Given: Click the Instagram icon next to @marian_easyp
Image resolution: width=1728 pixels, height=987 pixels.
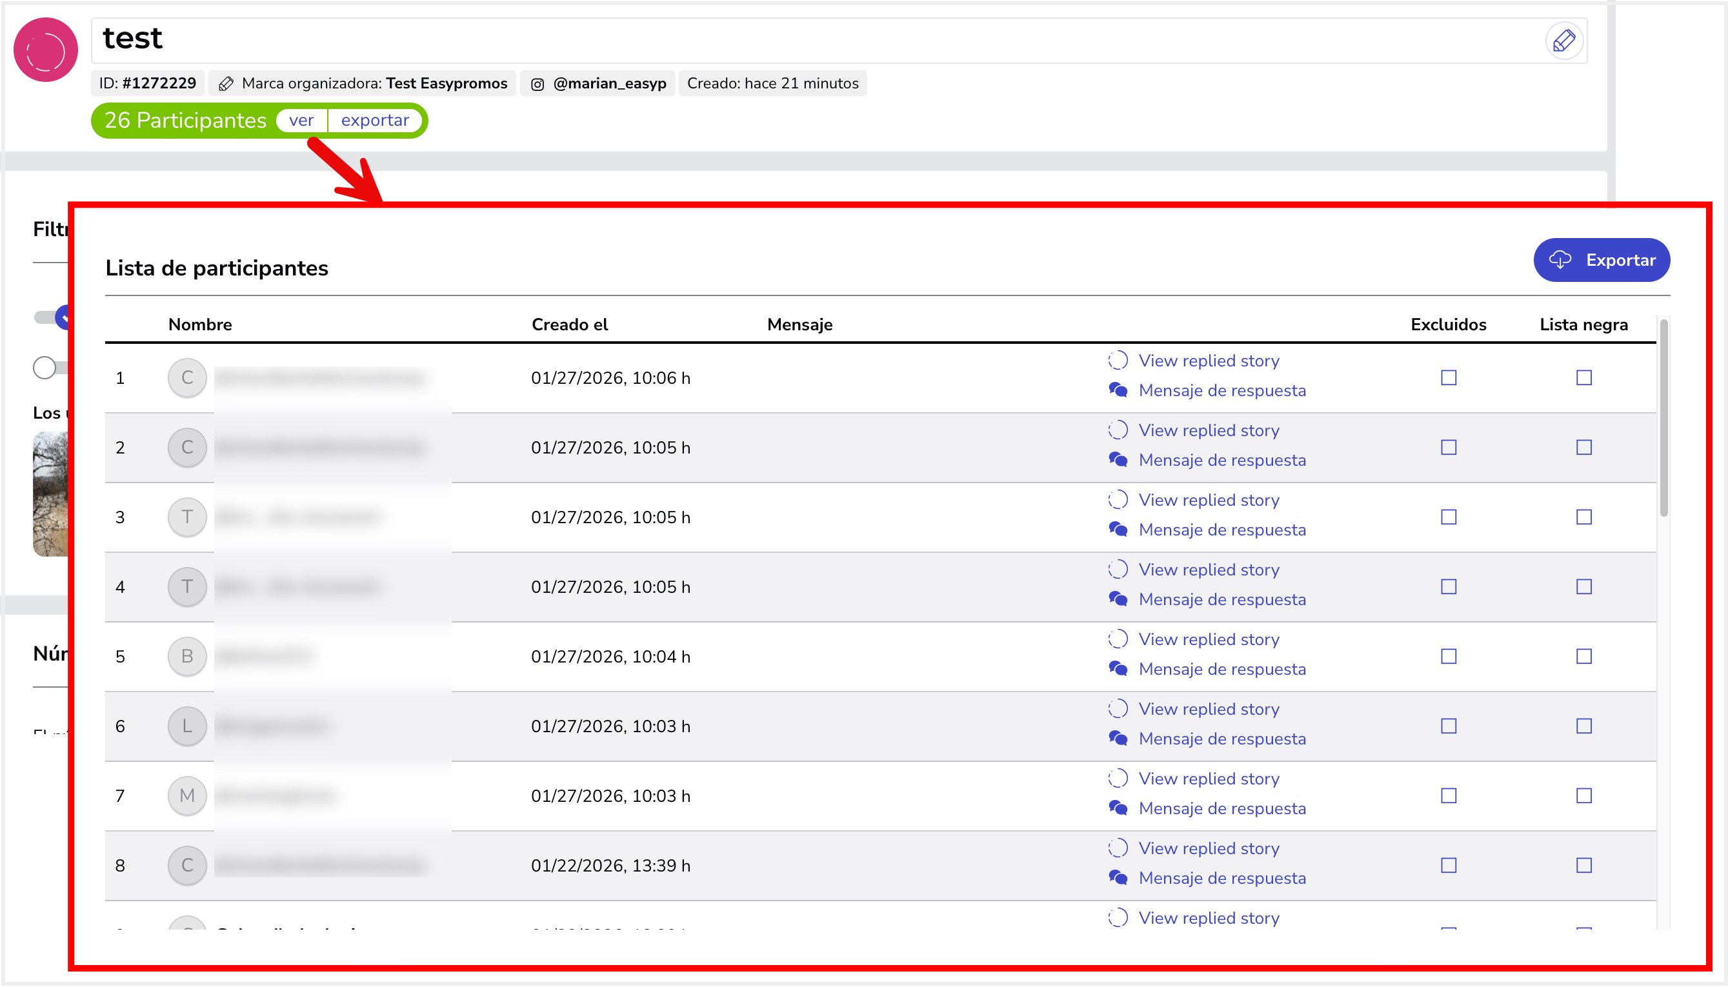Looking at the screenshot, I should pos(537,84).
